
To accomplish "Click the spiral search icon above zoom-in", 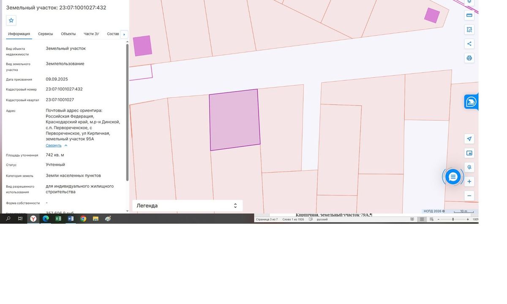I will 469,167.
